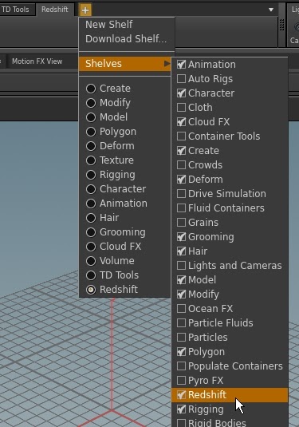The image size is (299, 427).
Task: Open the shelf set dropdown arrow
Action: point(271,10)
